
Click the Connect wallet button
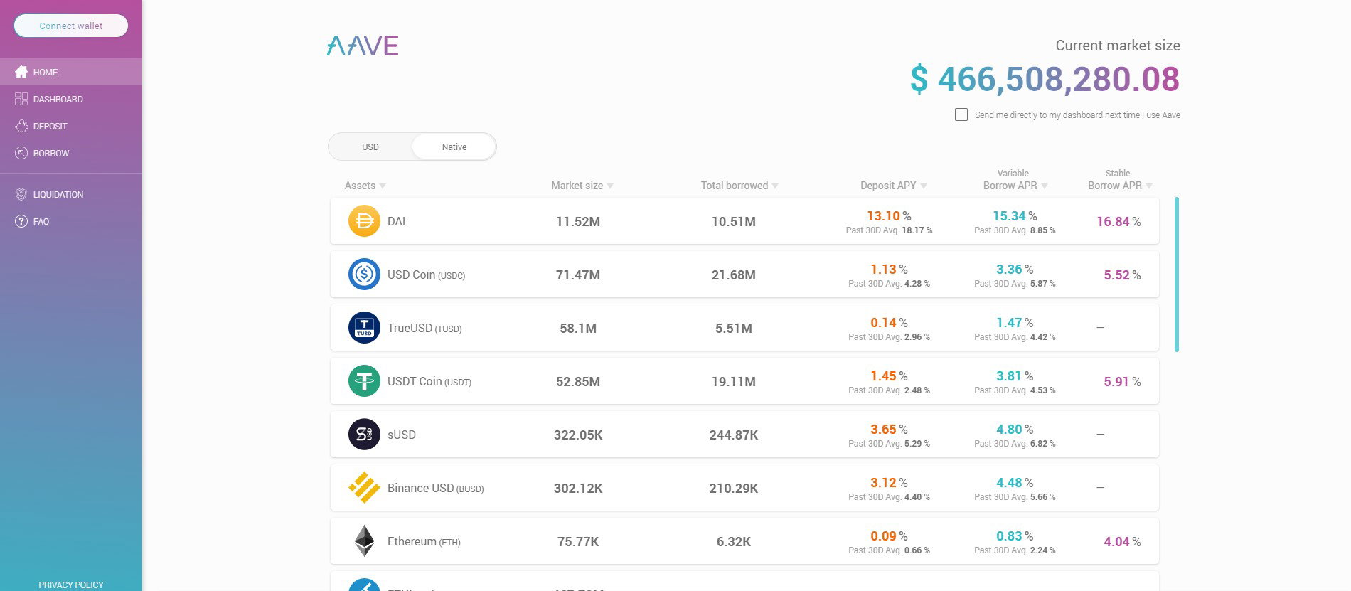point(71,26)
